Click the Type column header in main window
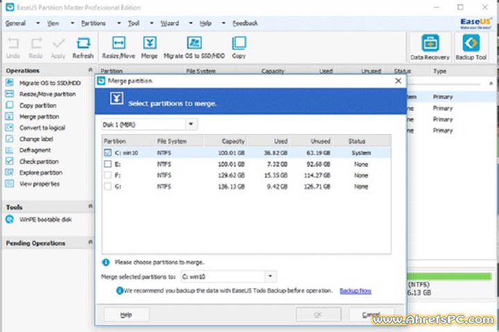499x332 pixels. tap(440, 71)
